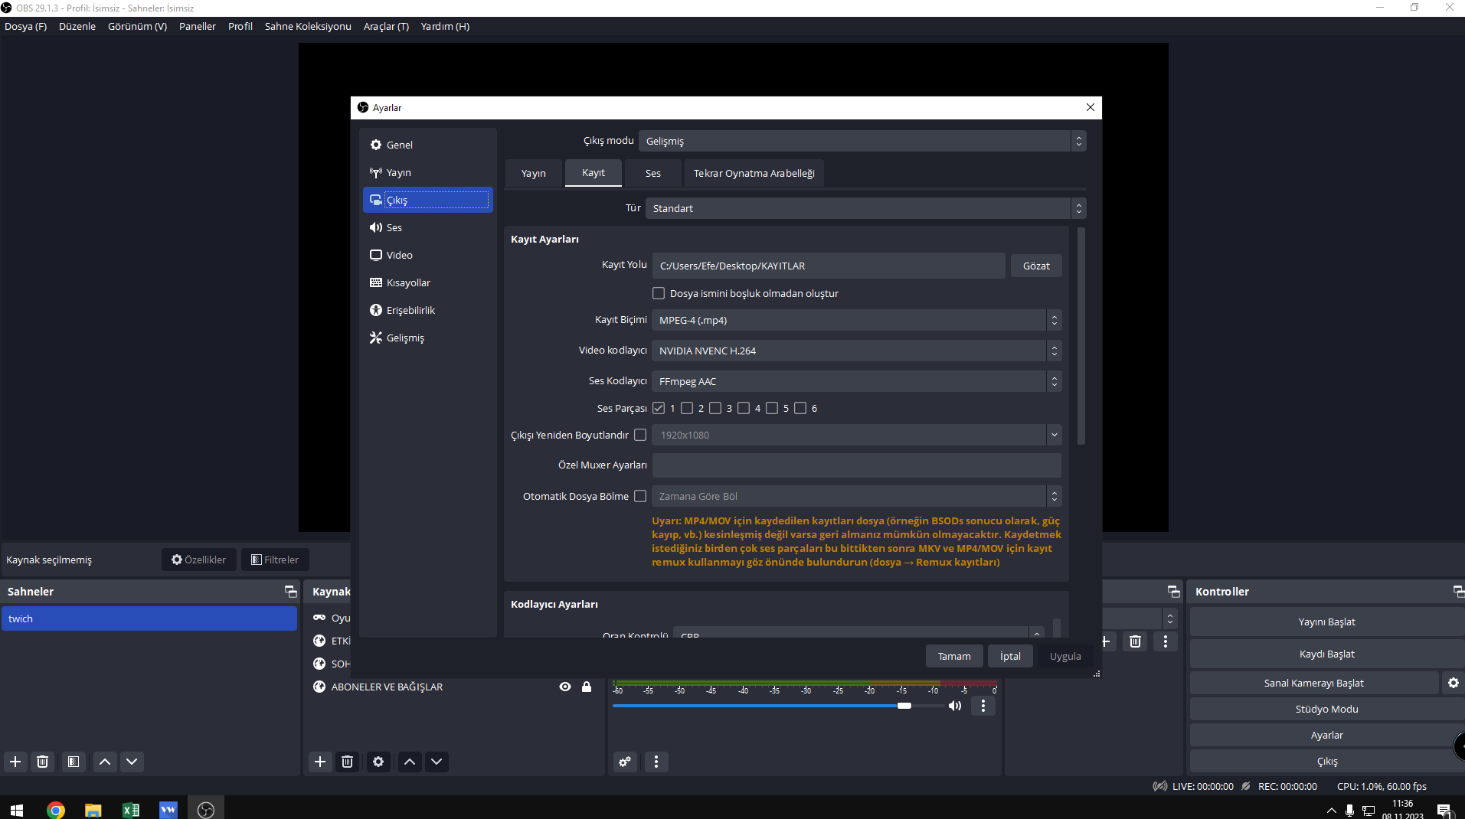Click the Gözat browse button
This screenshot has height=819, width=1465.
(1035, 266)
